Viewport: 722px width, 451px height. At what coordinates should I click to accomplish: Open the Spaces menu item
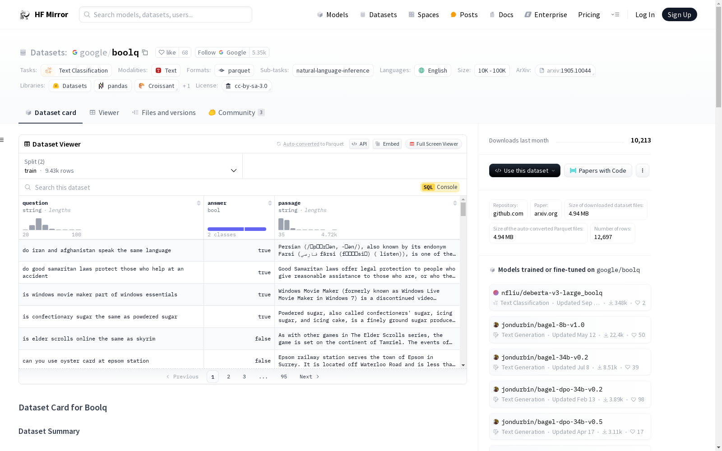[423, 14]
